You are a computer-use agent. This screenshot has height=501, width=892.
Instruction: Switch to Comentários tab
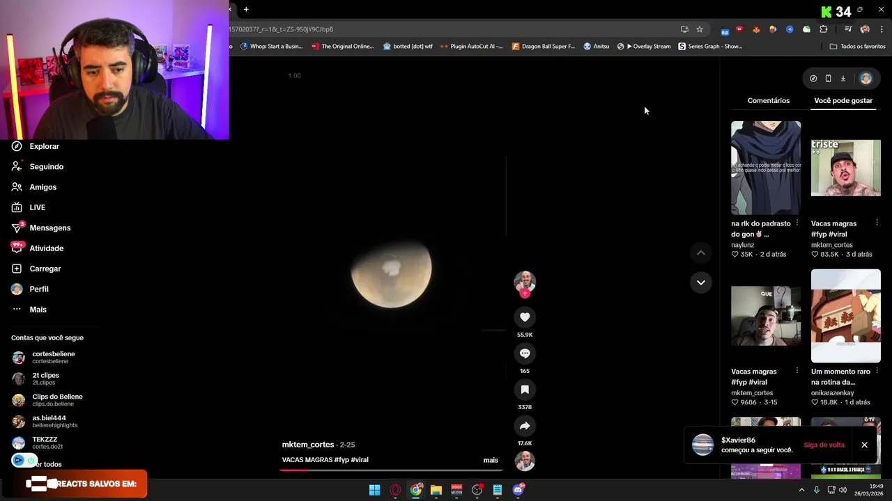769,100
